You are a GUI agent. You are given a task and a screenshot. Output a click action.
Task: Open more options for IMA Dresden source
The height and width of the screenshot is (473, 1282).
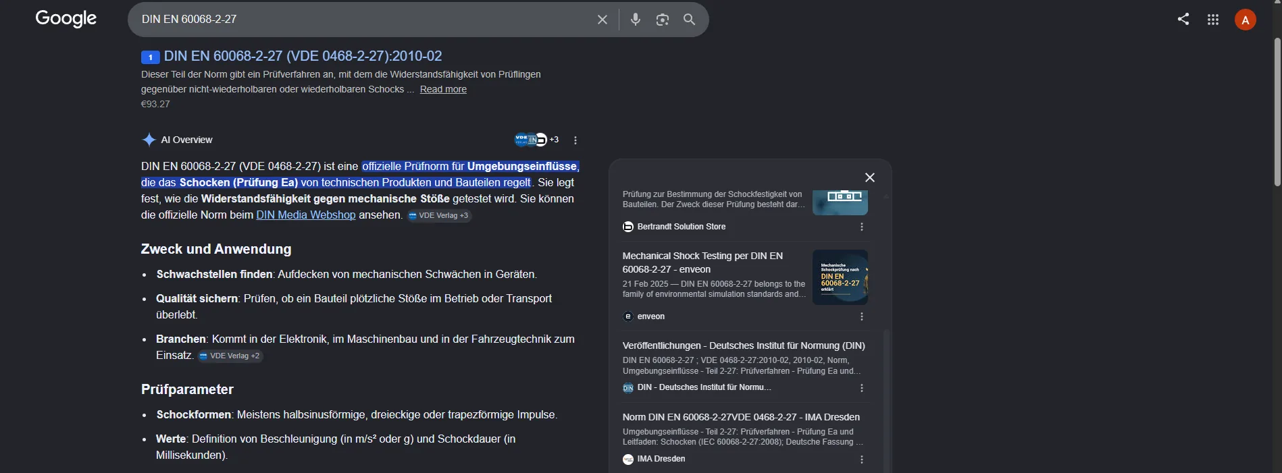[862, 460]
